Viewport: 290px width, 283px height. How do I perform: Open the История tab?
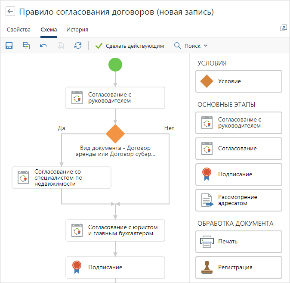pyautogui.click(x=77, y=30)
